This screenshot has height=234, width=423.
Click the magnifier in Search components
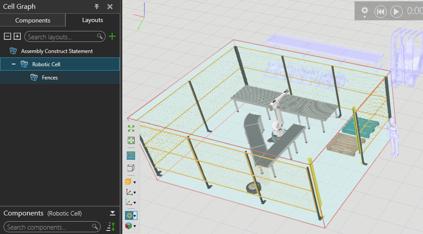(95, 226)
